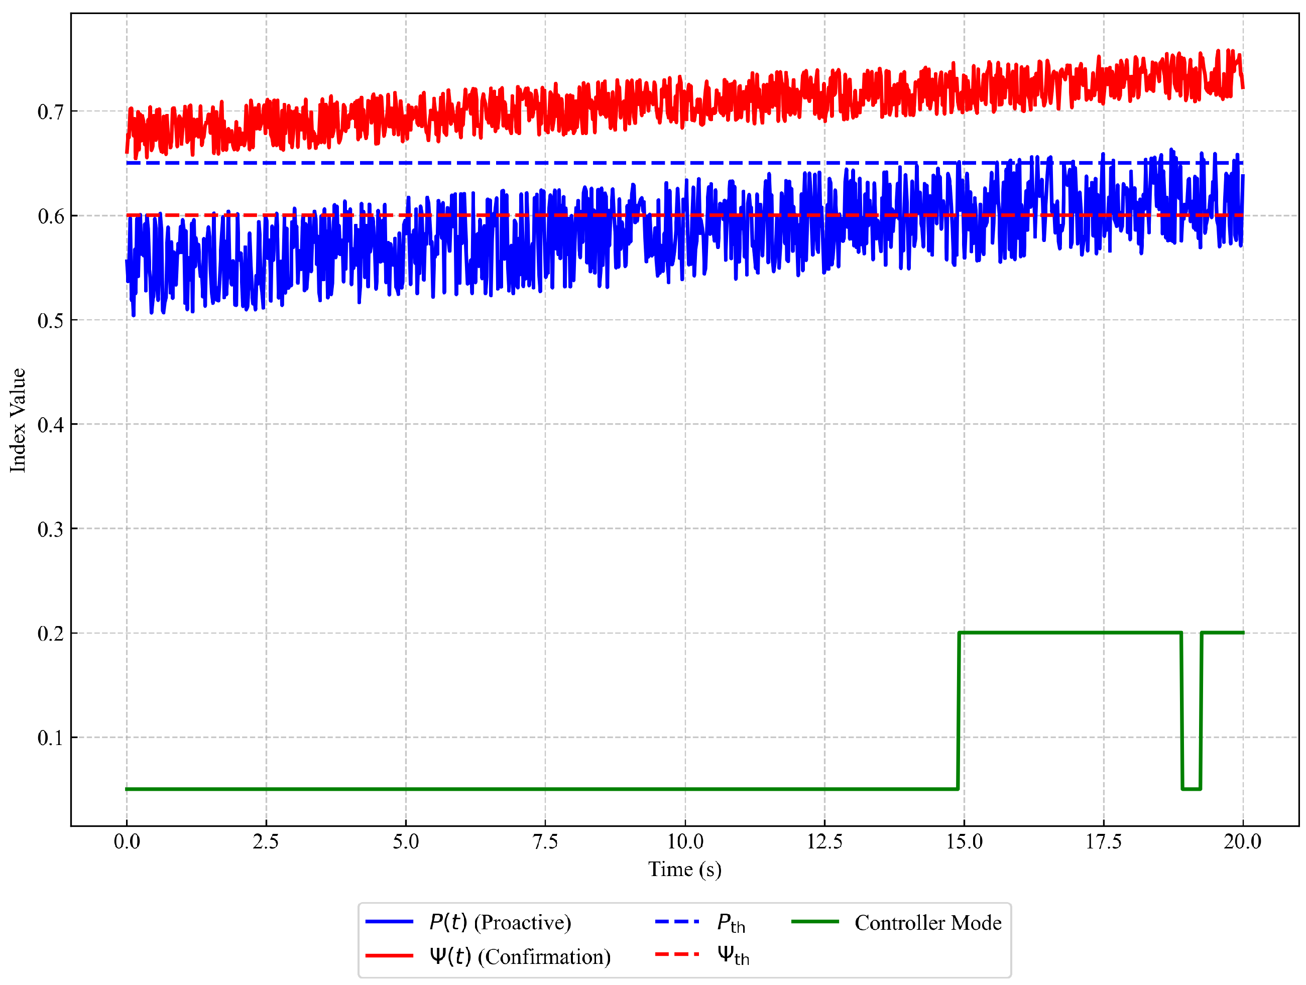Click the 0.7 tick label on y-axis
The image size is (1306, 985).
coord(50,111)
